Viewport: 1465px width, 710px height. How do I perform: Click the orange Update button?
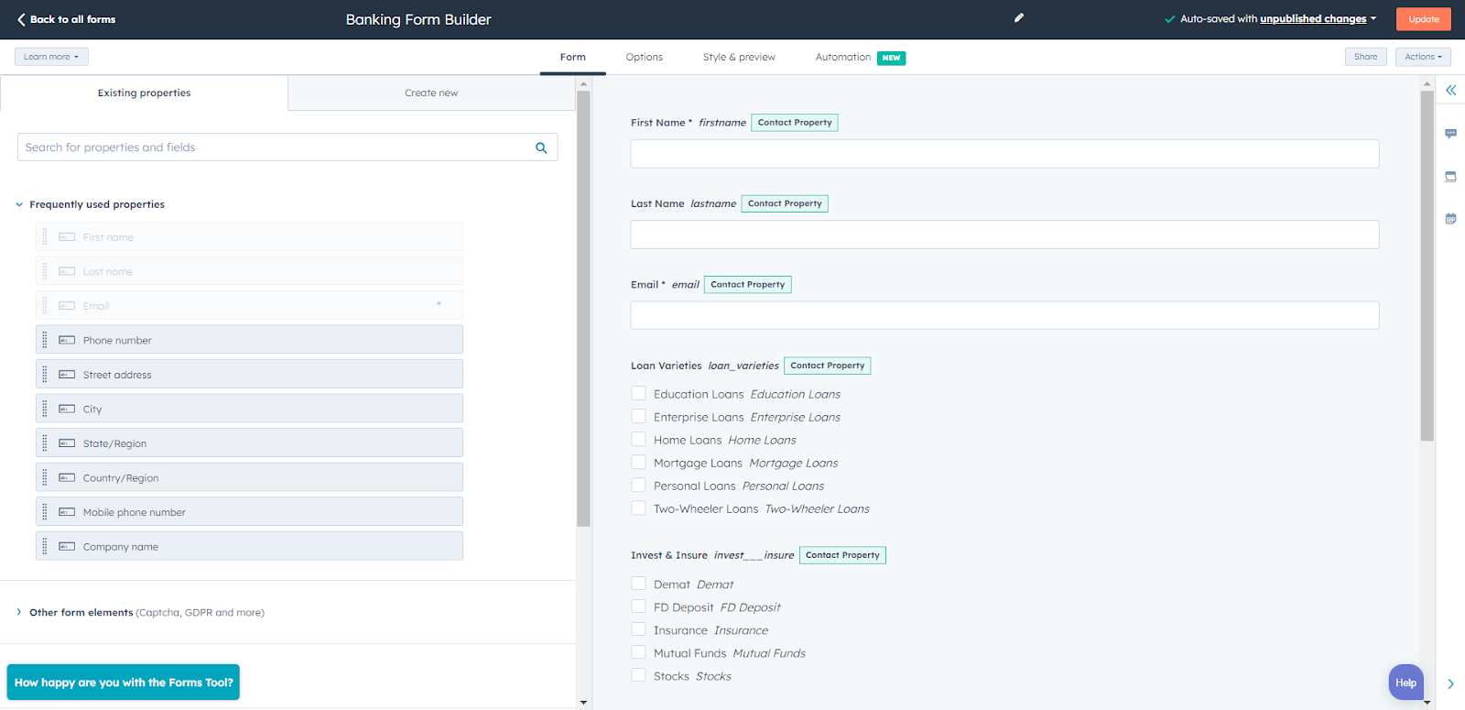click(x=1424, y=19)
